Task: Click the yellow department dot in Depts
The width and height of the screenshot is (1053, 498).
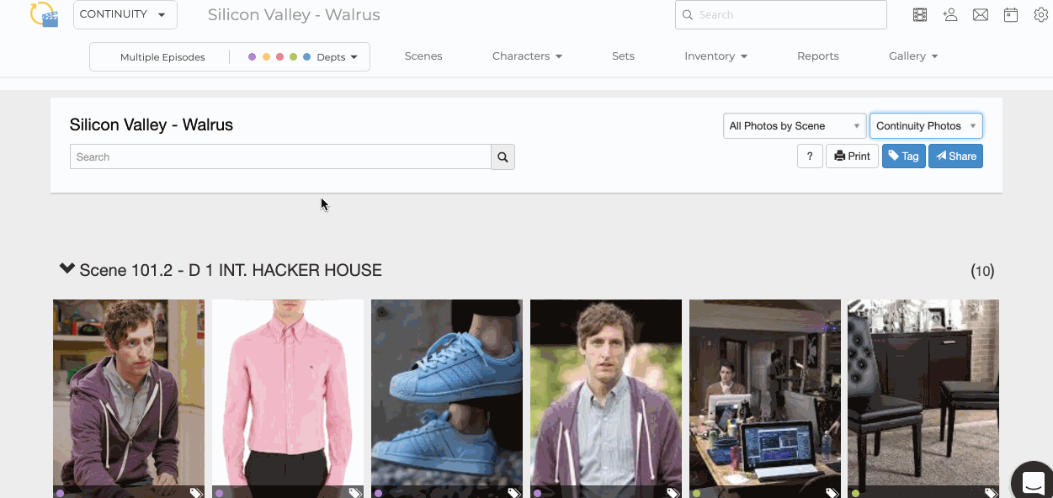Action: [266, 57]
